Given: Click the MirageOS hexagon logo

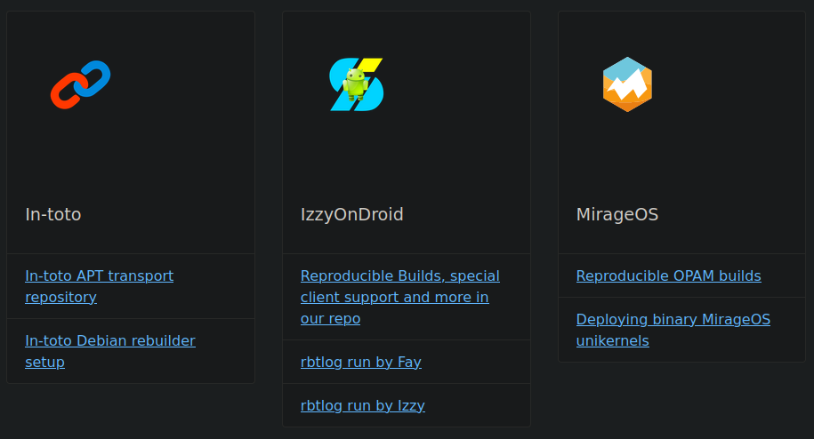Looking at the screenshot, I should (x=627, y=84).
